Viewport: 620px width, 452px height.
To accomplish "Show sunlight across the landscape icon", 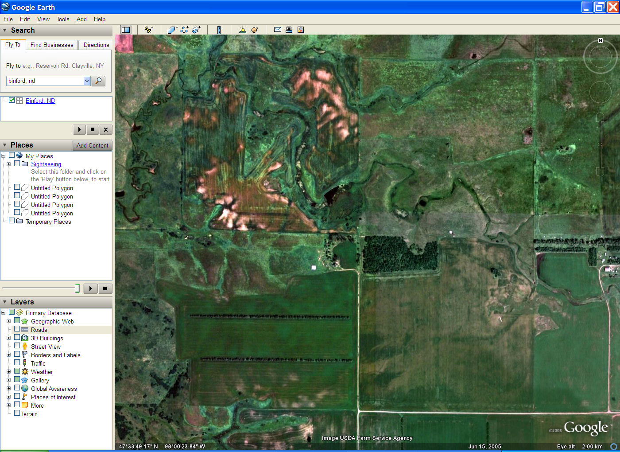I will [242, 30].
